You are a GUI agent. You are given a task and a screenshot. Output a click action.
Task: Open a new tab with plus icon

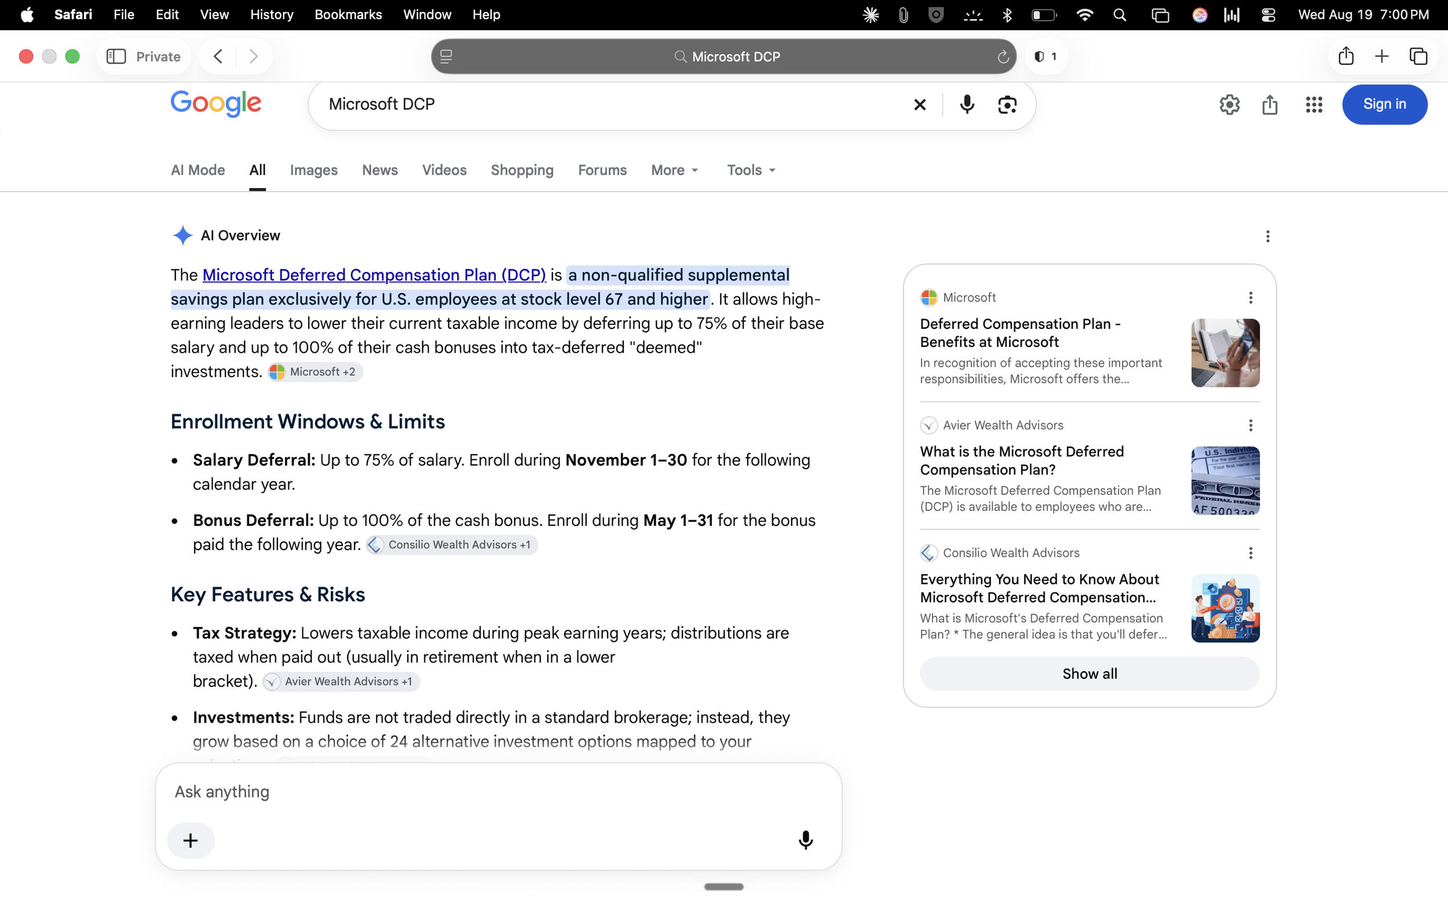pyautogui.click(x=1381, y=56)
